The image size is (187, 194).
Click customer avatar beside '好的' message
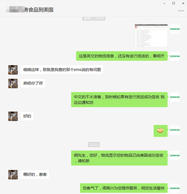click(13, 116)
